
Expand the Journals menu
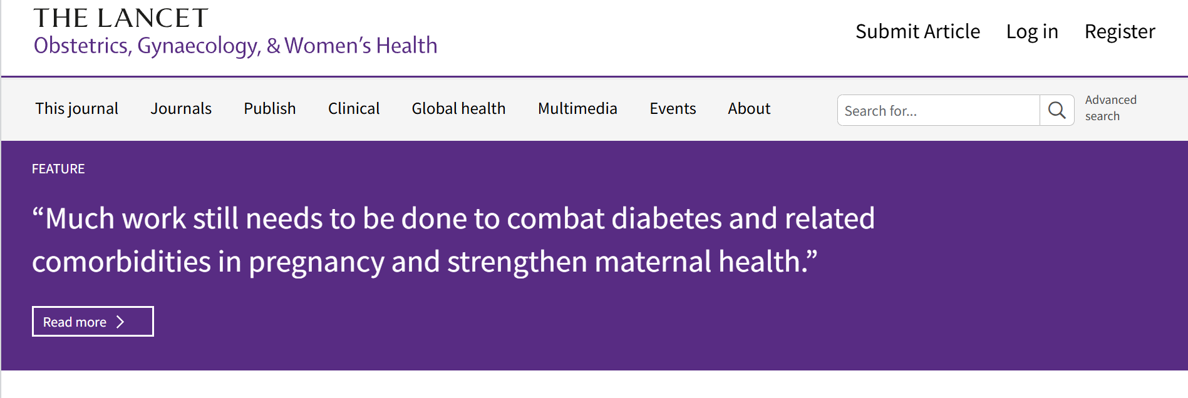[181, 108]
